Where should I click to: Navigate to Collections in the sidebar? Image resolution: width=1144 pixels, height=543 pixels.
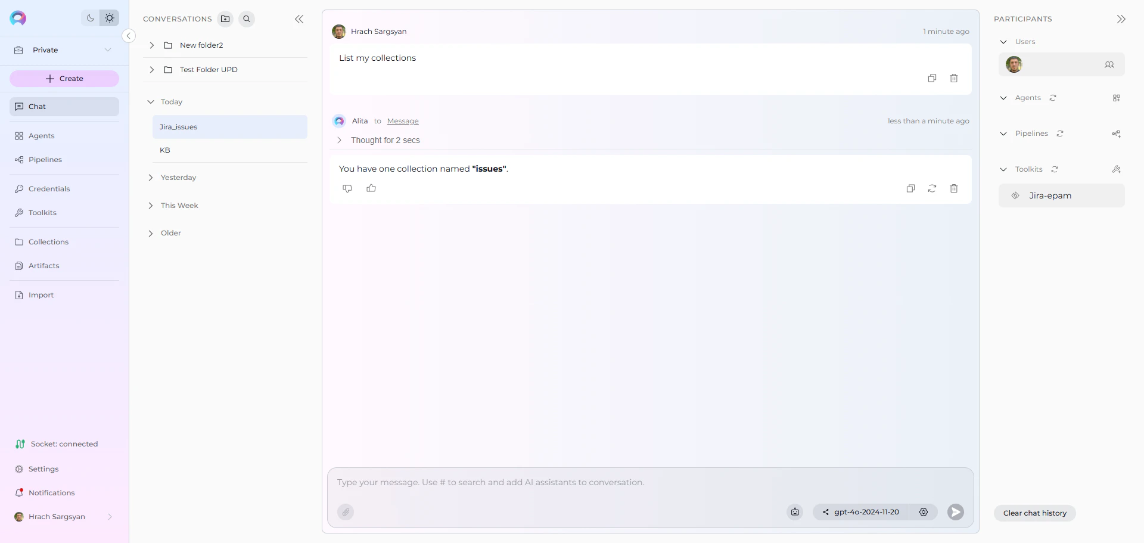[x=48, y=241]
